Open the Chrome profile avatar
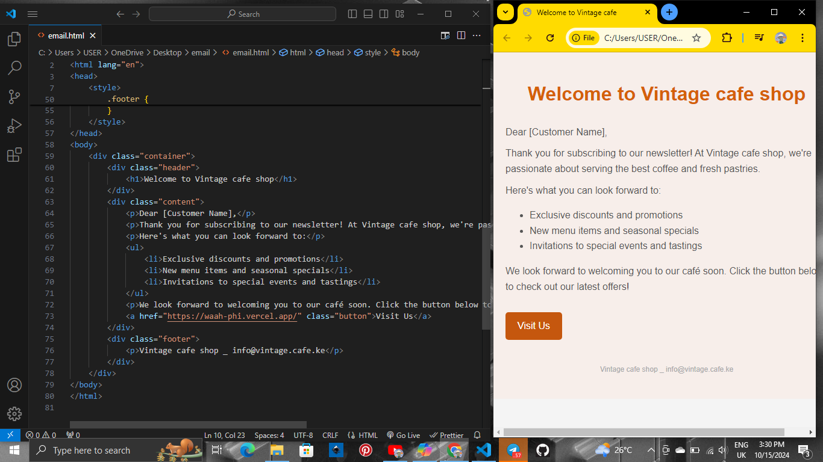Screen dimensions: 823x462 pyautogui.click(x=781, y=38)
